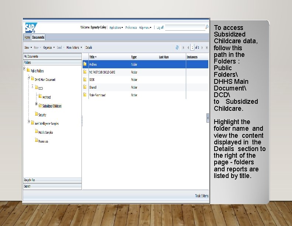Open the Help menu dropdown
The image size is (292, 226).
145,27
